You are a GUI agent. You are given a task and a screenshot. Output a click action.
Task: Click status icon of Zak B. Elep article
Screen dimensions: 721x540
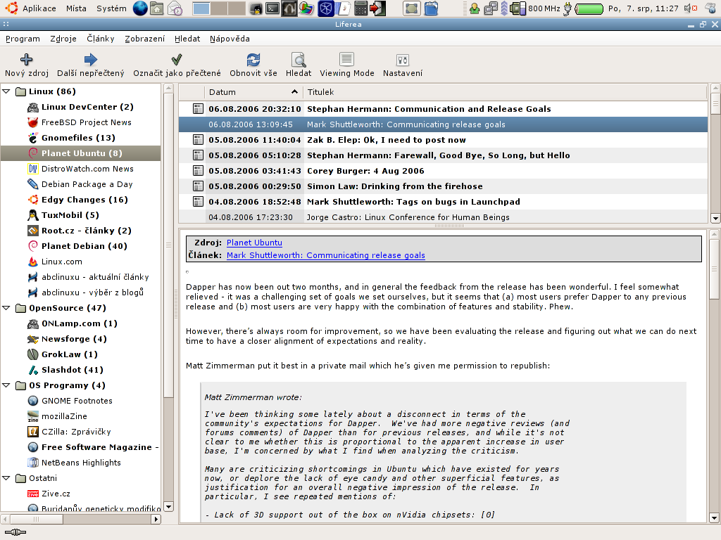pyautogui.click(x=198, y=140)
